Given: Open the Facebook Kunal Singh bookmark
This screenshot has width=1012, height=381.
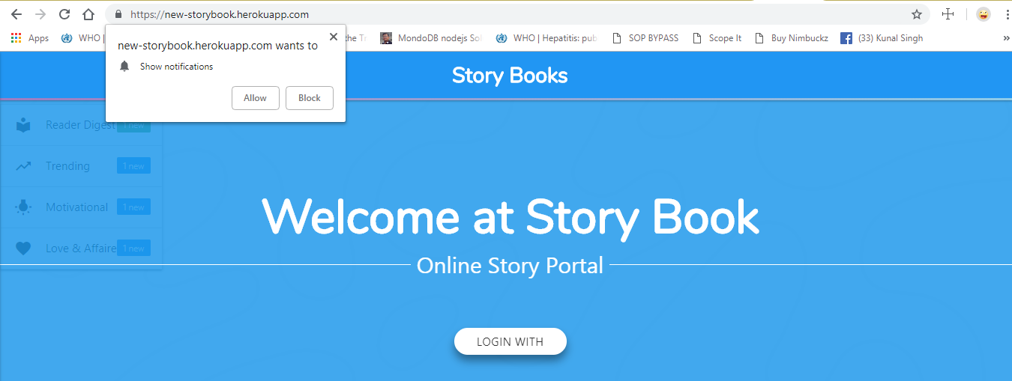Looking at the screenshot, I should coord(882,38).
